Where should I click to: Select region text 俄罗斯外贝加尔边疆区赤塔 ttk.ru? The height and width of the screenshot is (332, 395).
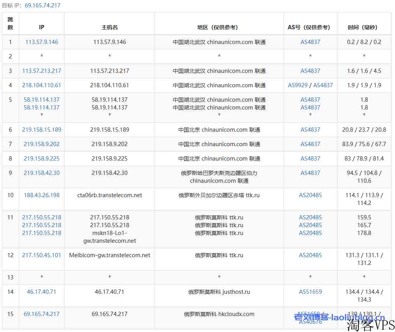tap(219, 195)
